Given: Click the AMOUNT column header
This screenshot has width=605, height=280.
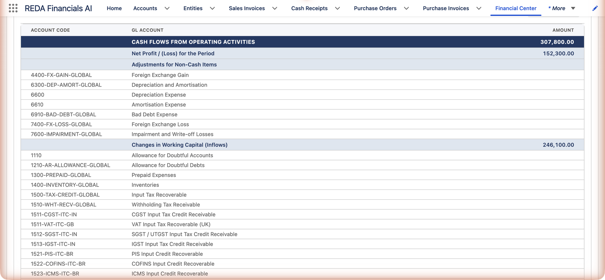Looking at the screenshot, I should point(563,30).
